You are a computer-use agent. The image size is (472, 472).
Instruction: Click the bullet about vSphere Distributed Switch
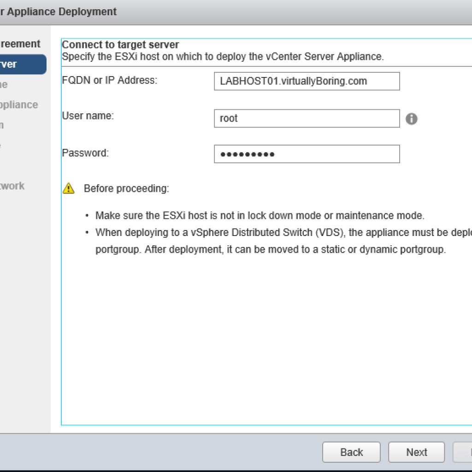pos(277,232)
